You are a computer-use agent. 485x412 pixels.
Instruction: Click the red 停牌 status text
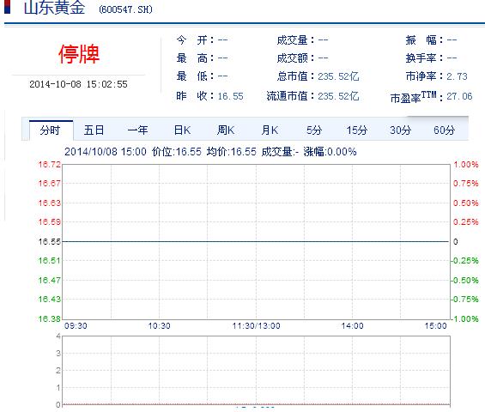coord(79,54)
